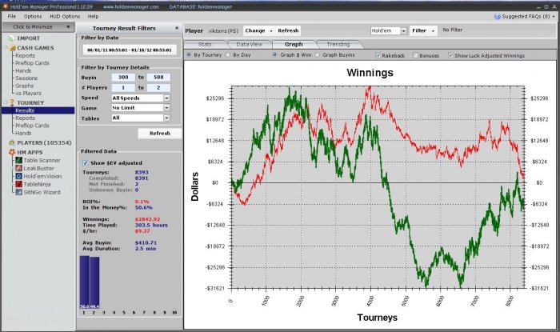Viewport: 560px width, 332px height.
Task: Click the HM APPS icon
Action: 12,153
